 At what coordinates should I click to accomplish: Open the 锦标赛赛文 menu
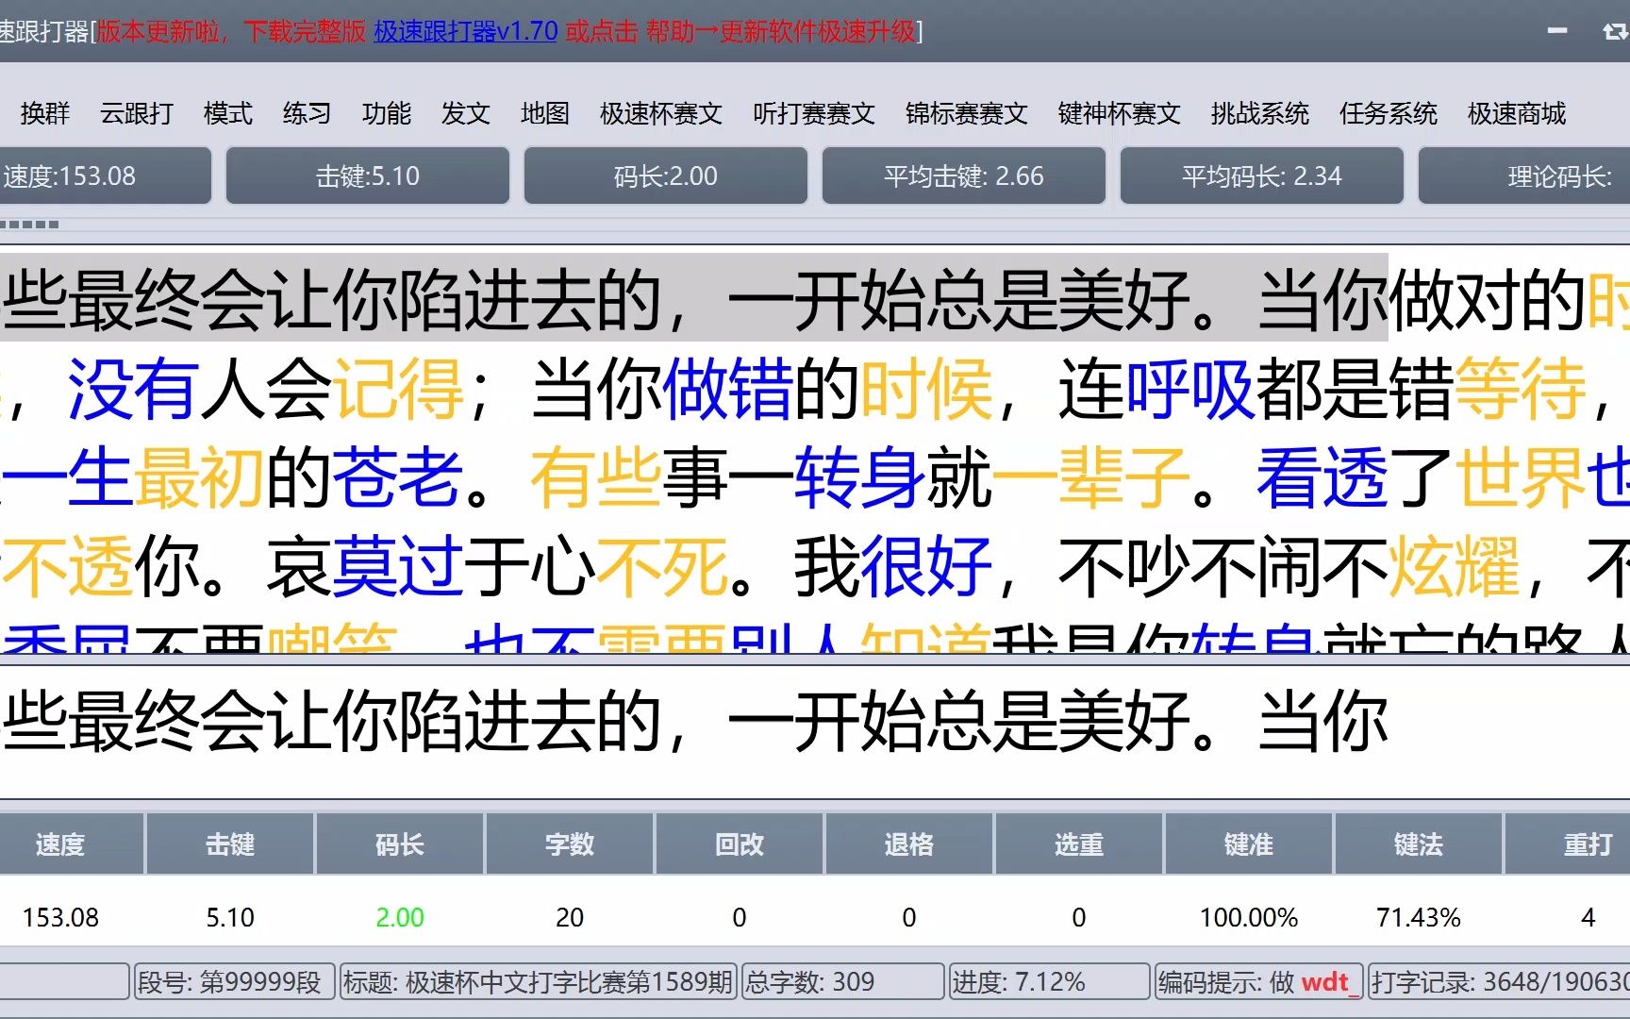click(967, 113)
